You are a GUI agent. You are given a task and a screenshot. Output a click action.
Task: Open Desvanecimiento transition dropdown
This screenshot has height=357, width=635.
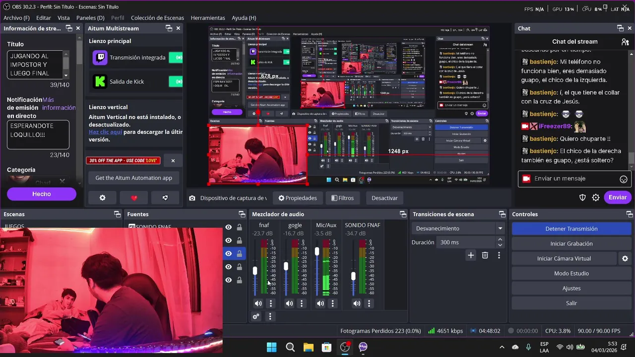[x=458, y=229]
